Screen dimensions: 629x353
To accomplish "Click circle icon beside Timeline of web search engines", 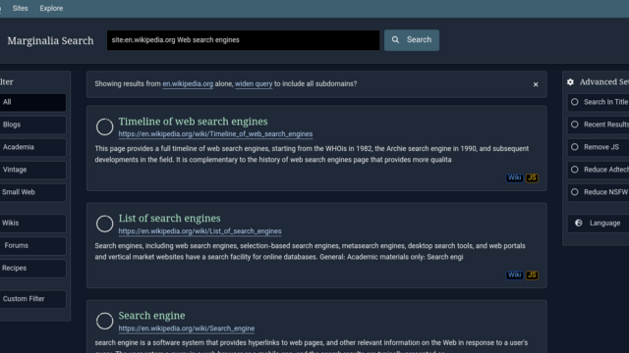I will click(105, 126).
